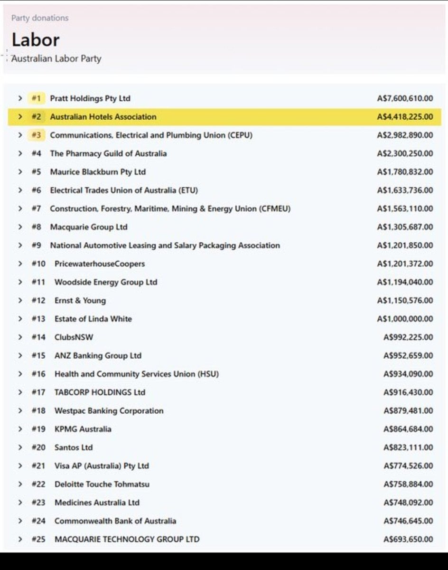Expand the MACQUARIE TECHNOLOGY GROUP LTD chevron
The image size is (448, 570).
[20, 539]
